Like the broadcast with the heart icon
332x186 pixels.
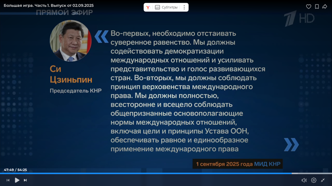[x=308, y=6]
